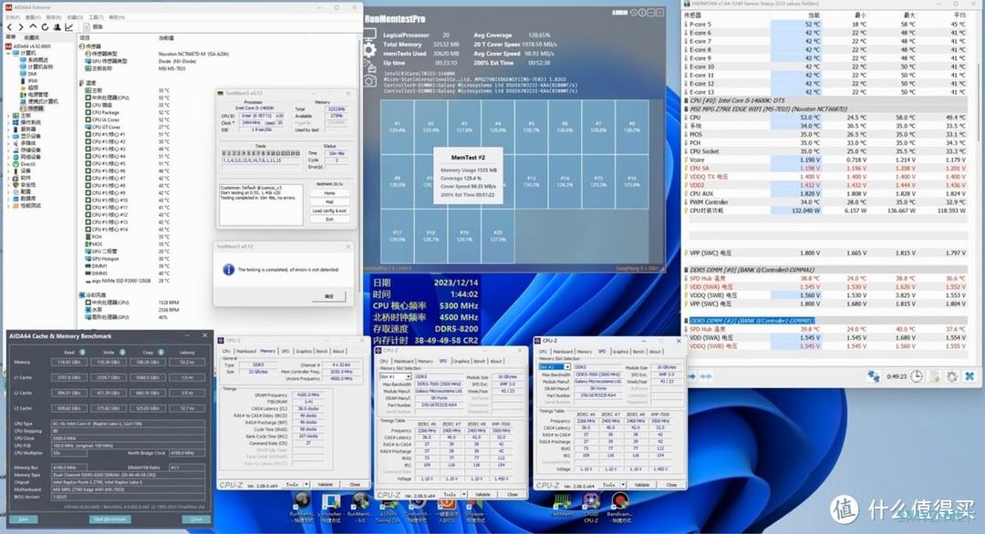Image resolution: width=985 pixels, height=534 pixels.
Task: Click HWiNFO blue X close-sensors icon
Action: [x=969, y=375]
